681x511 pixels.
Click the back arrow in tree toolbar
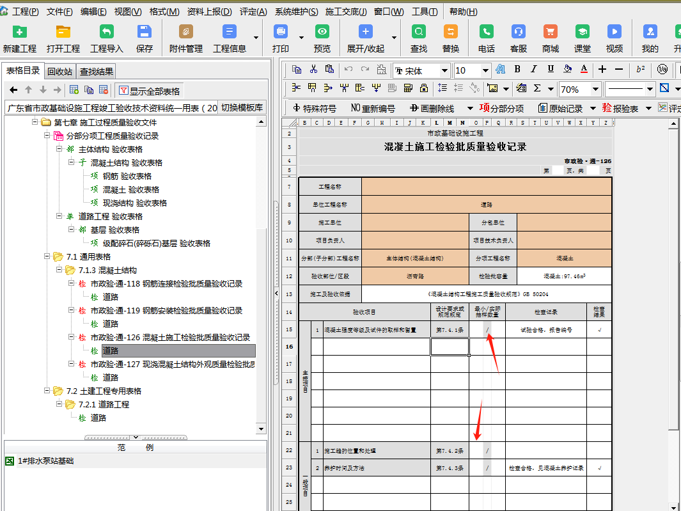(13, 90)
